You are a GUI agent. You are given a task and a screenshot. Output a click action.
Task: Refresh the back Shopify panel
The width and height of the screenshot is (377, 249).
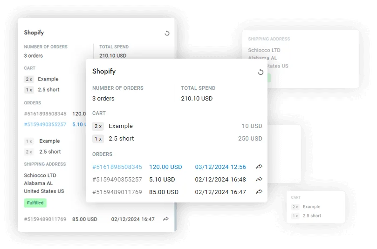[167, 33]
